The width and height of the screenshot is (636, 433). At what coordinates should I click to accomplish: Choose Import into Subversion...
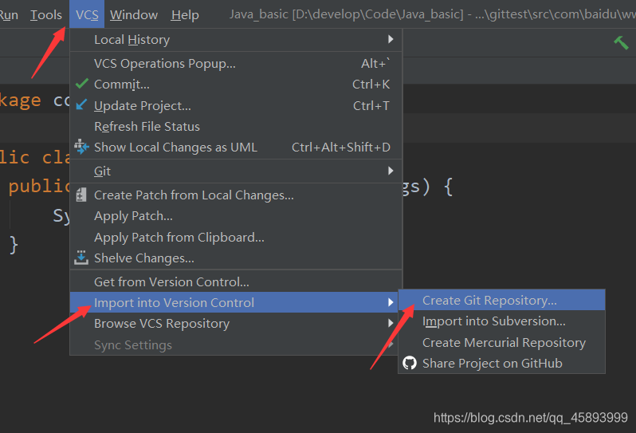coord(502,321)
